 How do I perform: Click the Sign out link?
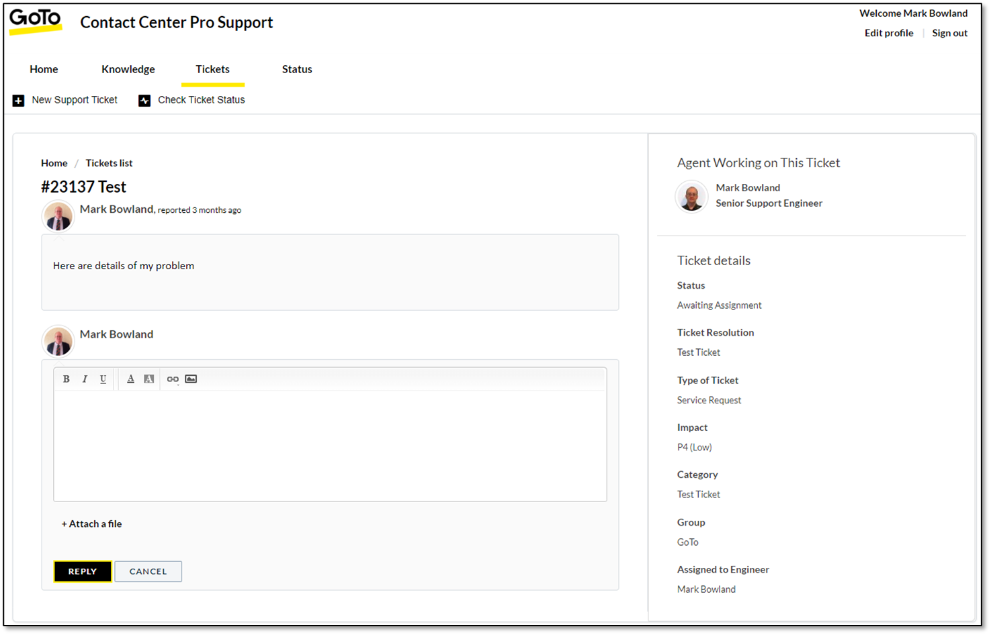(x=950, y=33)
